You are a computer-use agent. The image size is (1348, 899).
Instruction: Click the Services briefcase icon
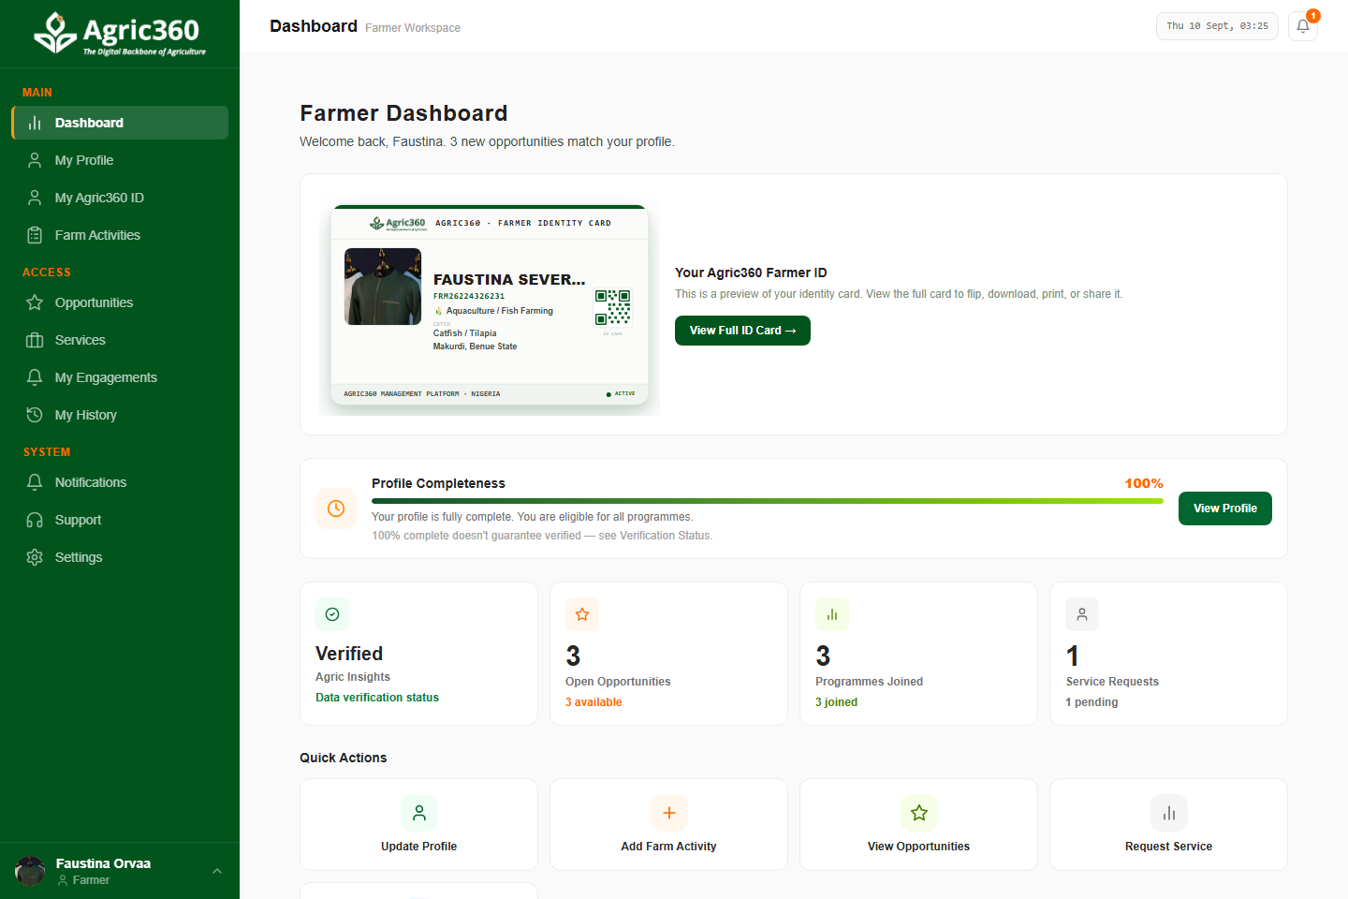coord(35,340)
